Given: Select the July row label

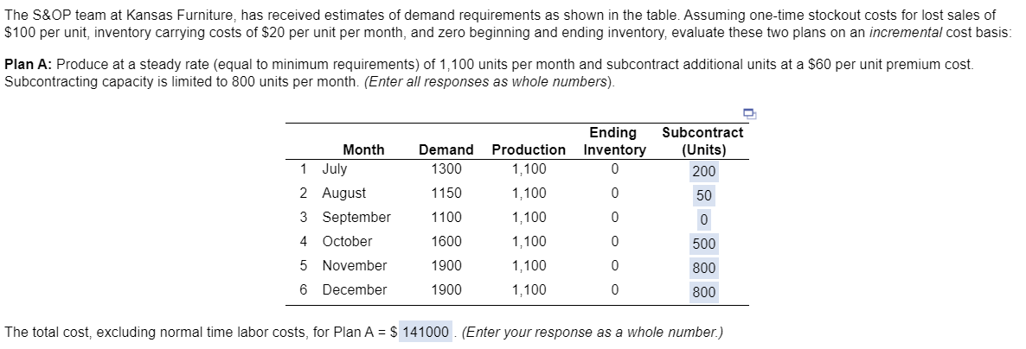Looking at the screenshot, I should click(334, 169).
